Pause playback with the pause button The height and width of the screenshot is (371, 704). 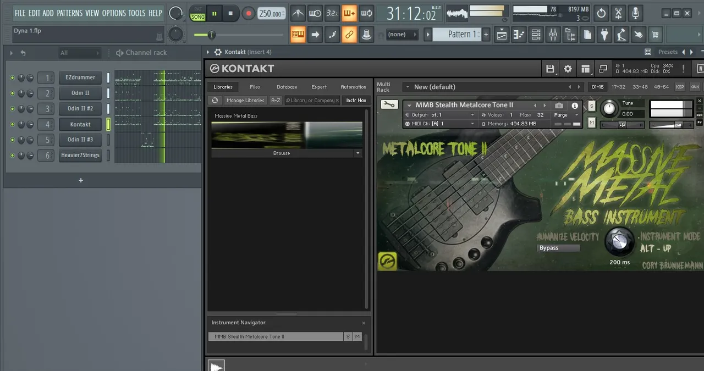pyautogui.click(x=214, y=13)
